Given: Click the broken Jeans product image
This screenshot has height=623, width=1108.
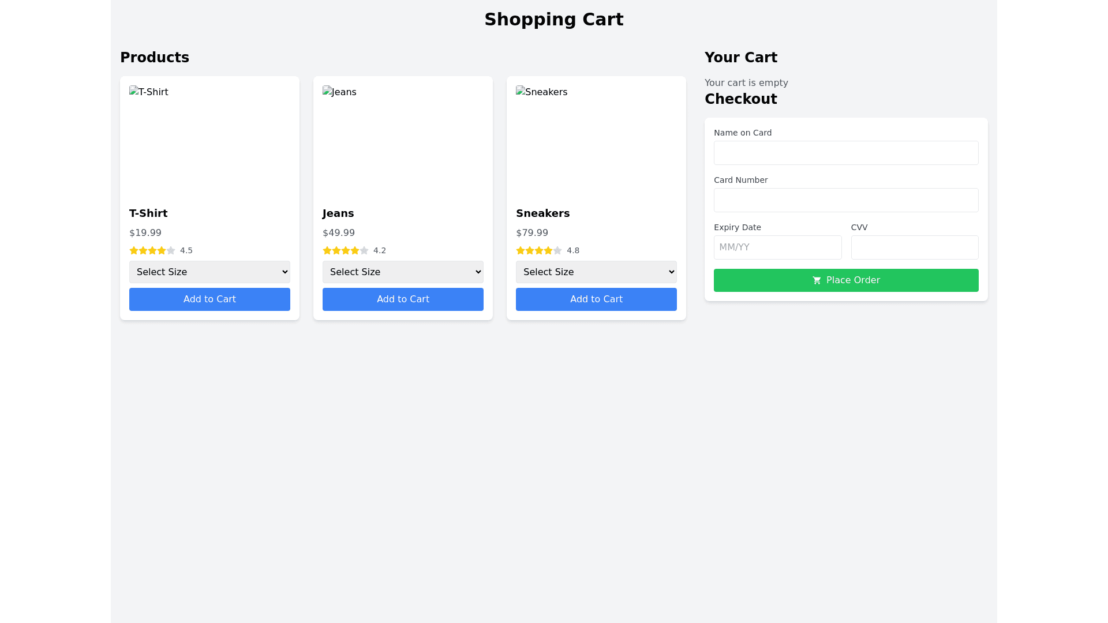Looking at the screenshot, I should tap(340, 92).
